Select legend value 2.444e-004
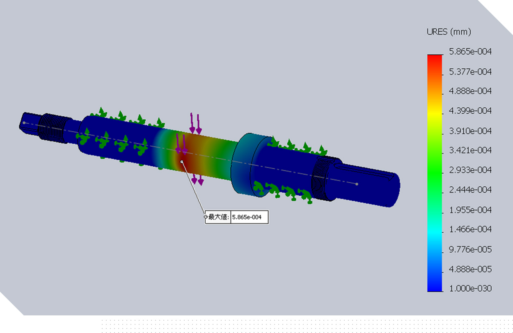Image resolution: width=513 pixels, height=333 pixels. (x=470, y=190)
